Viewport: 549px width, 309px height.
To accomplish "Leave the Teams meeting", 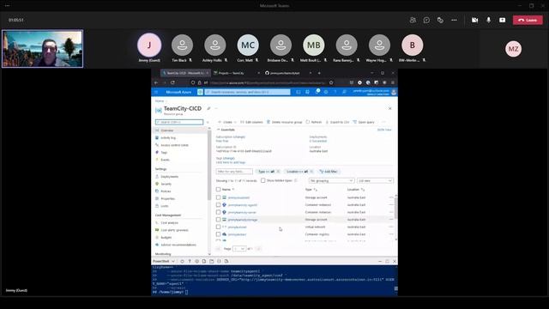I will [x=528, y=20].
